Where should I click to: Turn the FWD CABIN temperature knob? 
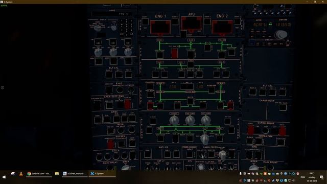coord(190,120)
